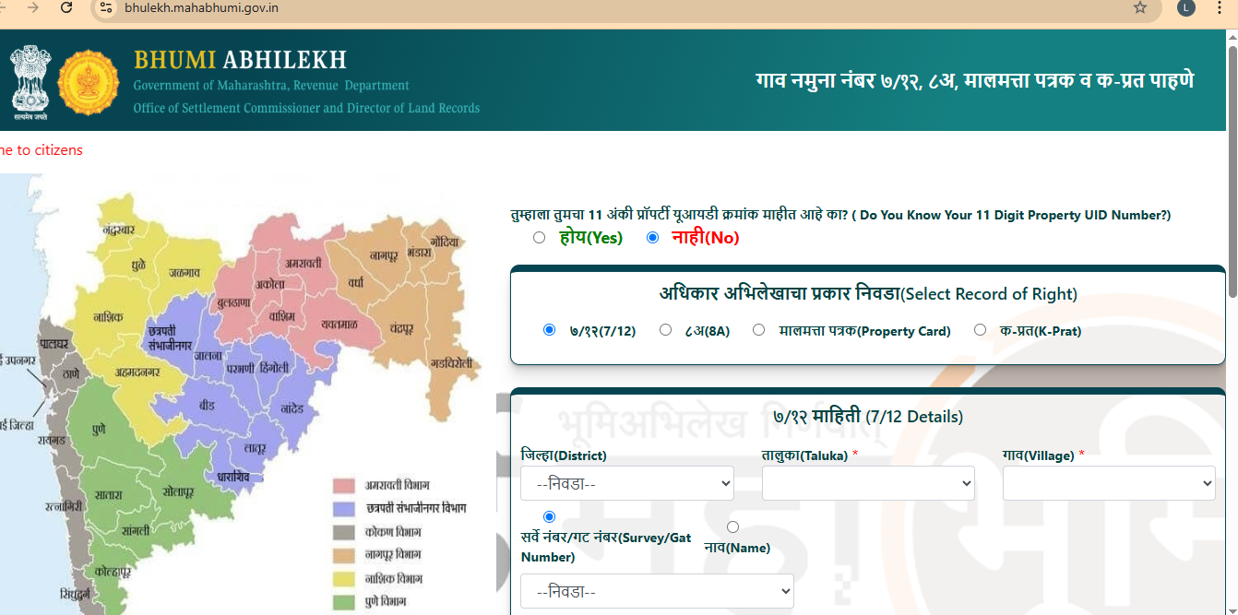Select नंदुरबार district on the map
Image resolution: width=1238 pixels, height=615 pixels.
118,229
